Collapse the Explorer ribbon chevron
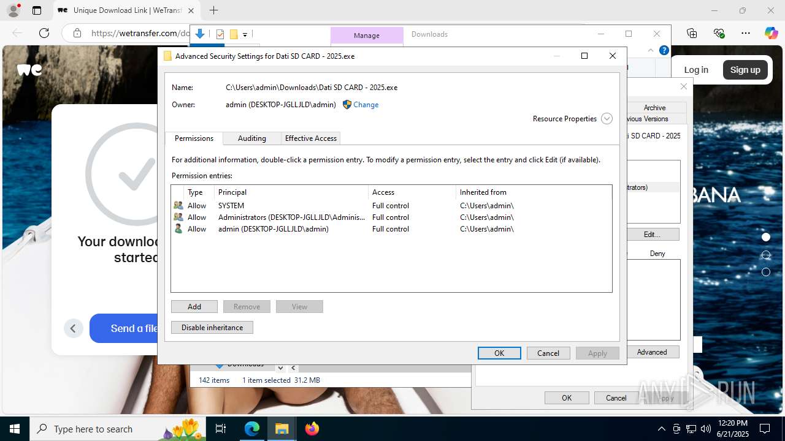This screenshot has height=441, width=785. tap(651, 50)
